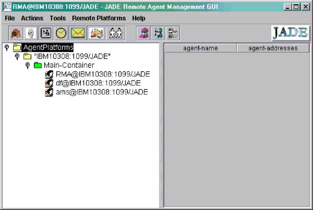
Task: Click the Suspend Agent toolbar icon
Action: point(46,33)
